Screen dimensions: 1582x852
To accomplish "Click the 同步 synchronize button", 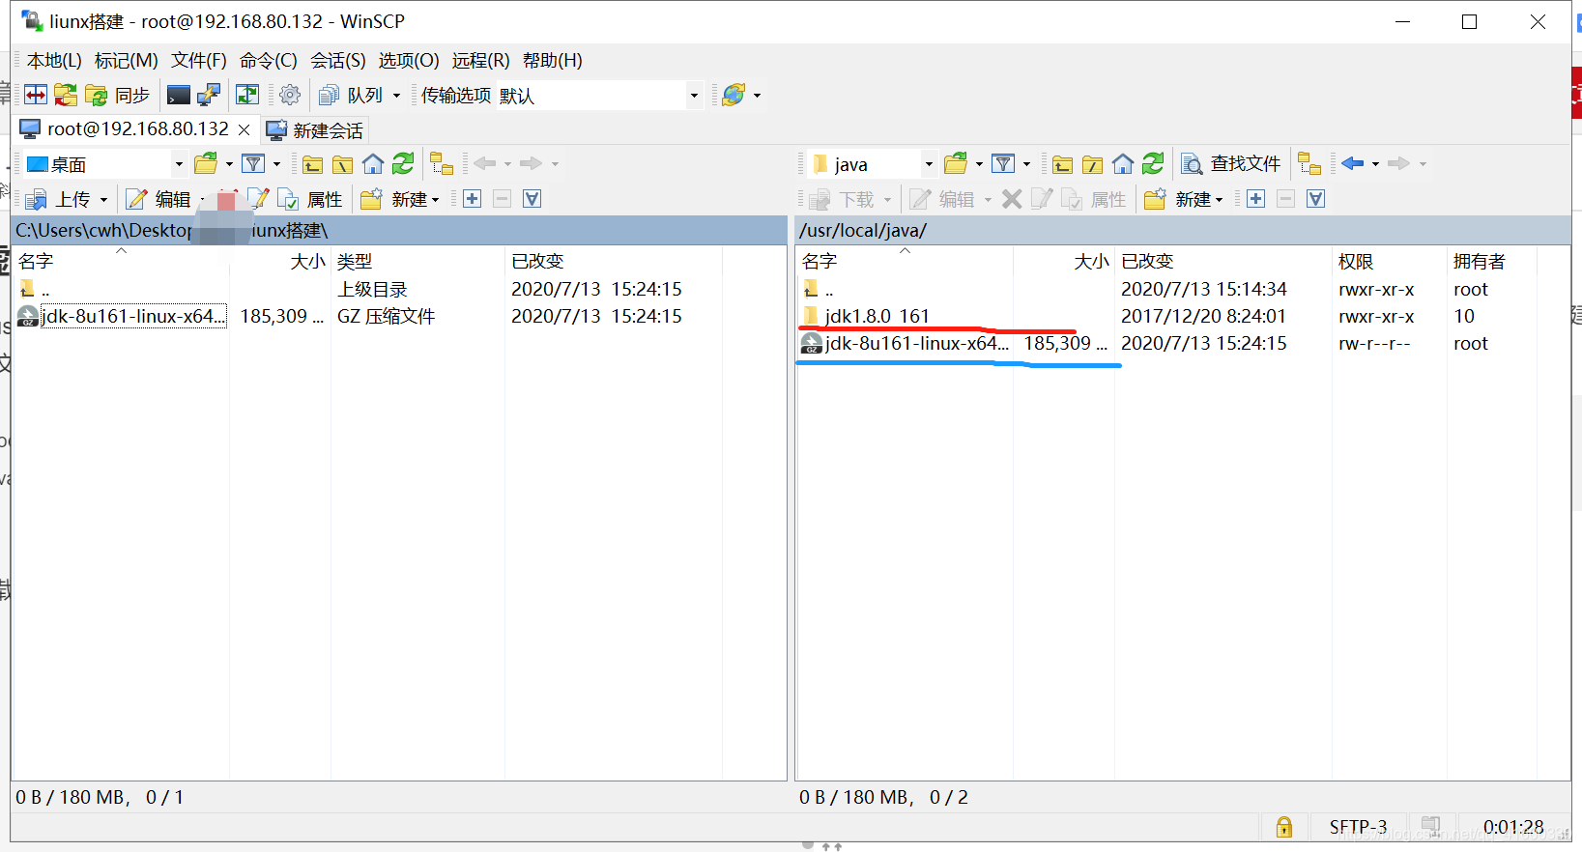I will coord(119,95).
